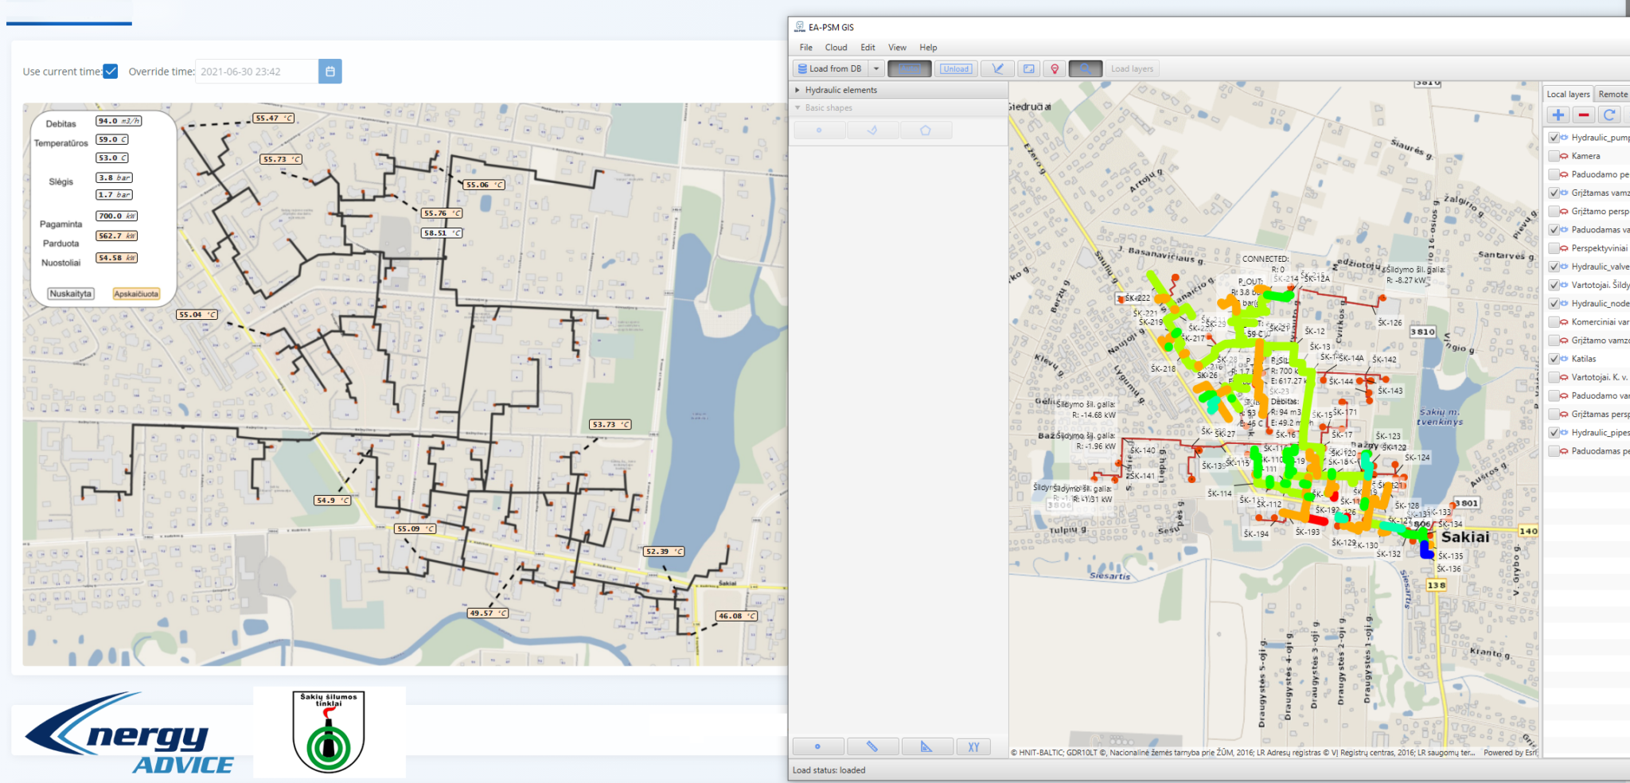Image resolution: width=1630 pixels, height=783 pixels.
Task: Click the red map pin marker icon
Action: click(x=1055, y=69)
